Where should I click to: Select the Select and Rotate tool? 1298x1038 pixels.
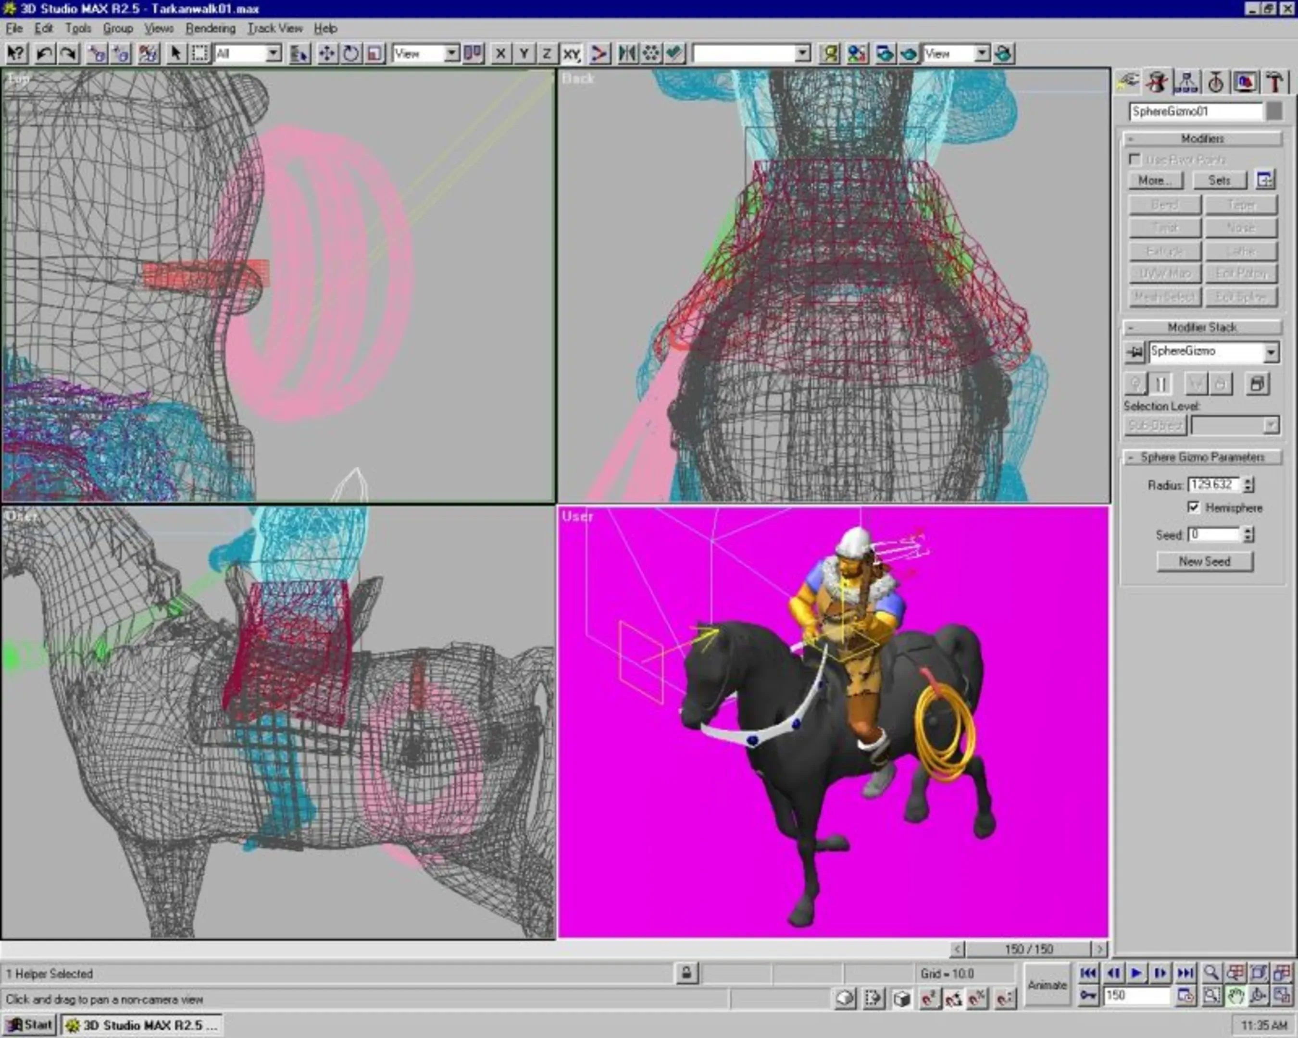pos(350,54)
